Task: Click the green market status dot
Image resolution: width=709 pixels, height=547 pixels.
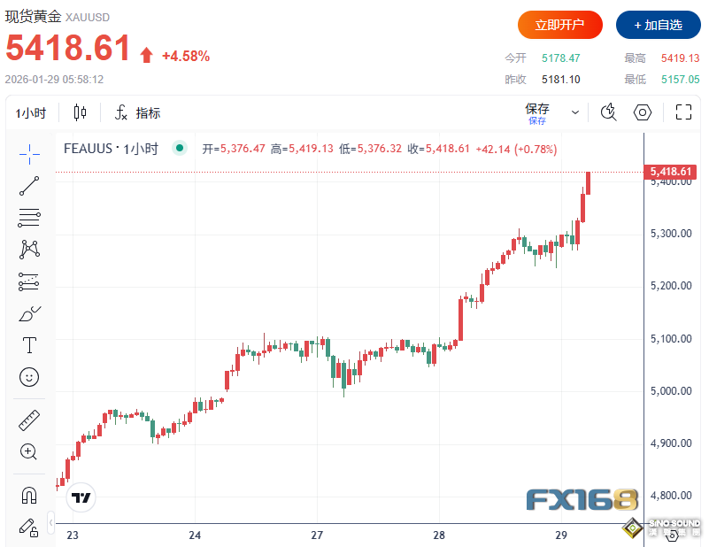Action: coord(181,149)
